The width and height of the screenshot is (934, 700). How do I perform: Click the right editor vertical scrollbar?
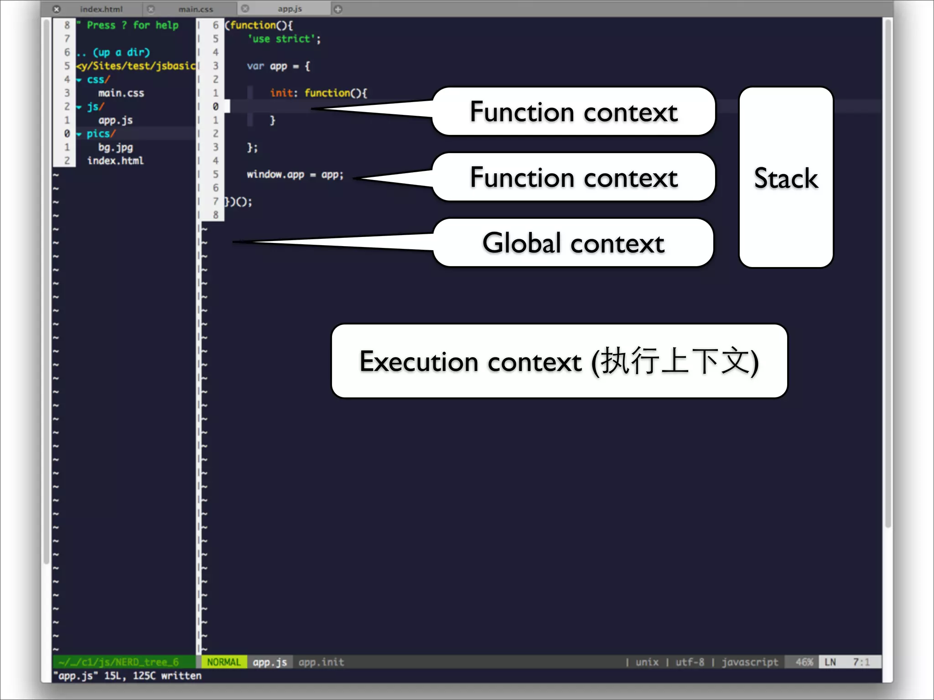pyautogui.click(x=887, y=273)
